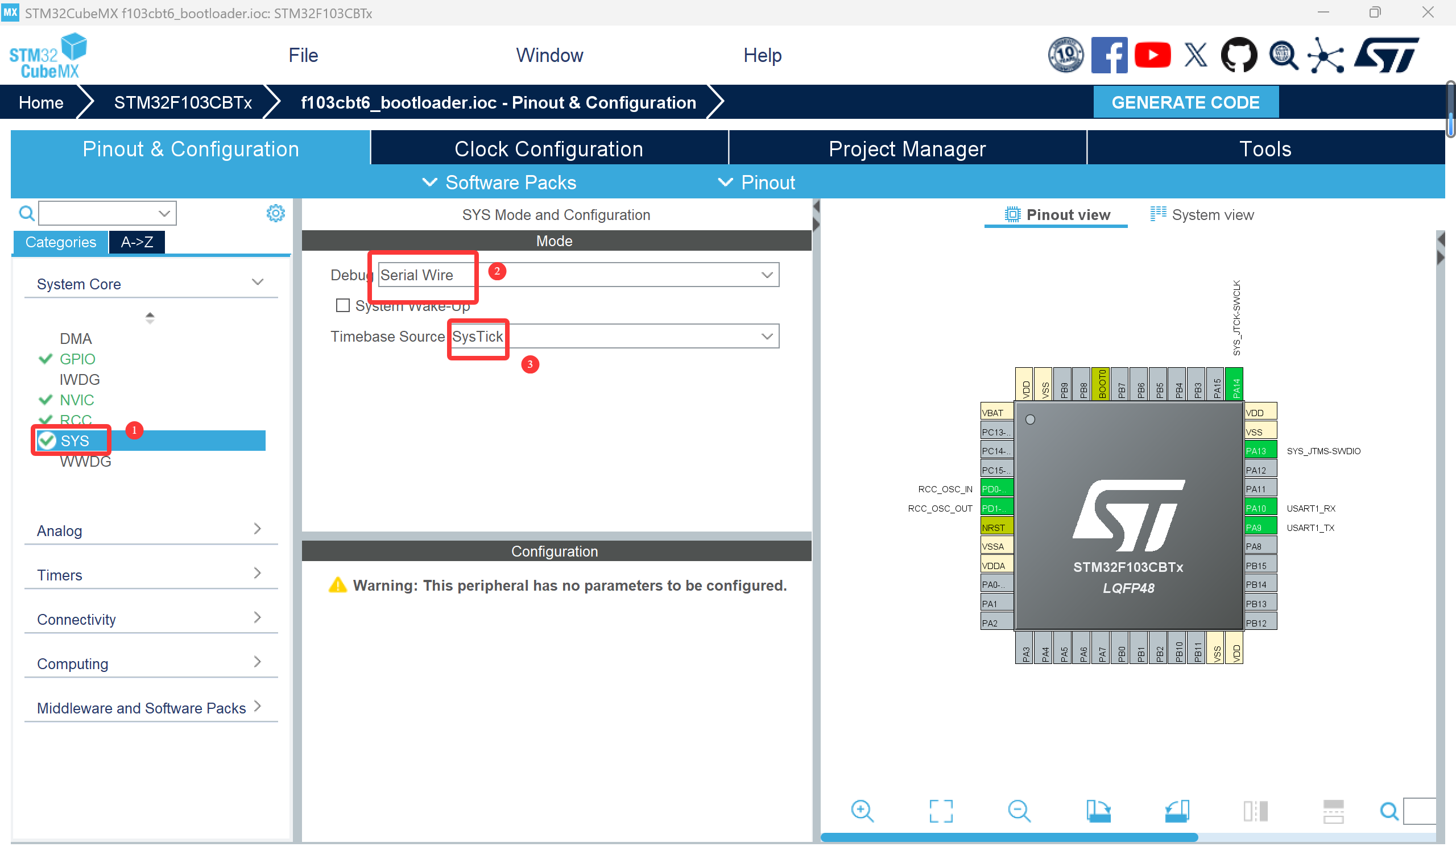This screenshot has height=855, width=1456.
Task: Open the STM32CubeMX YouTube channel icon
Action: coord(1153,55)
